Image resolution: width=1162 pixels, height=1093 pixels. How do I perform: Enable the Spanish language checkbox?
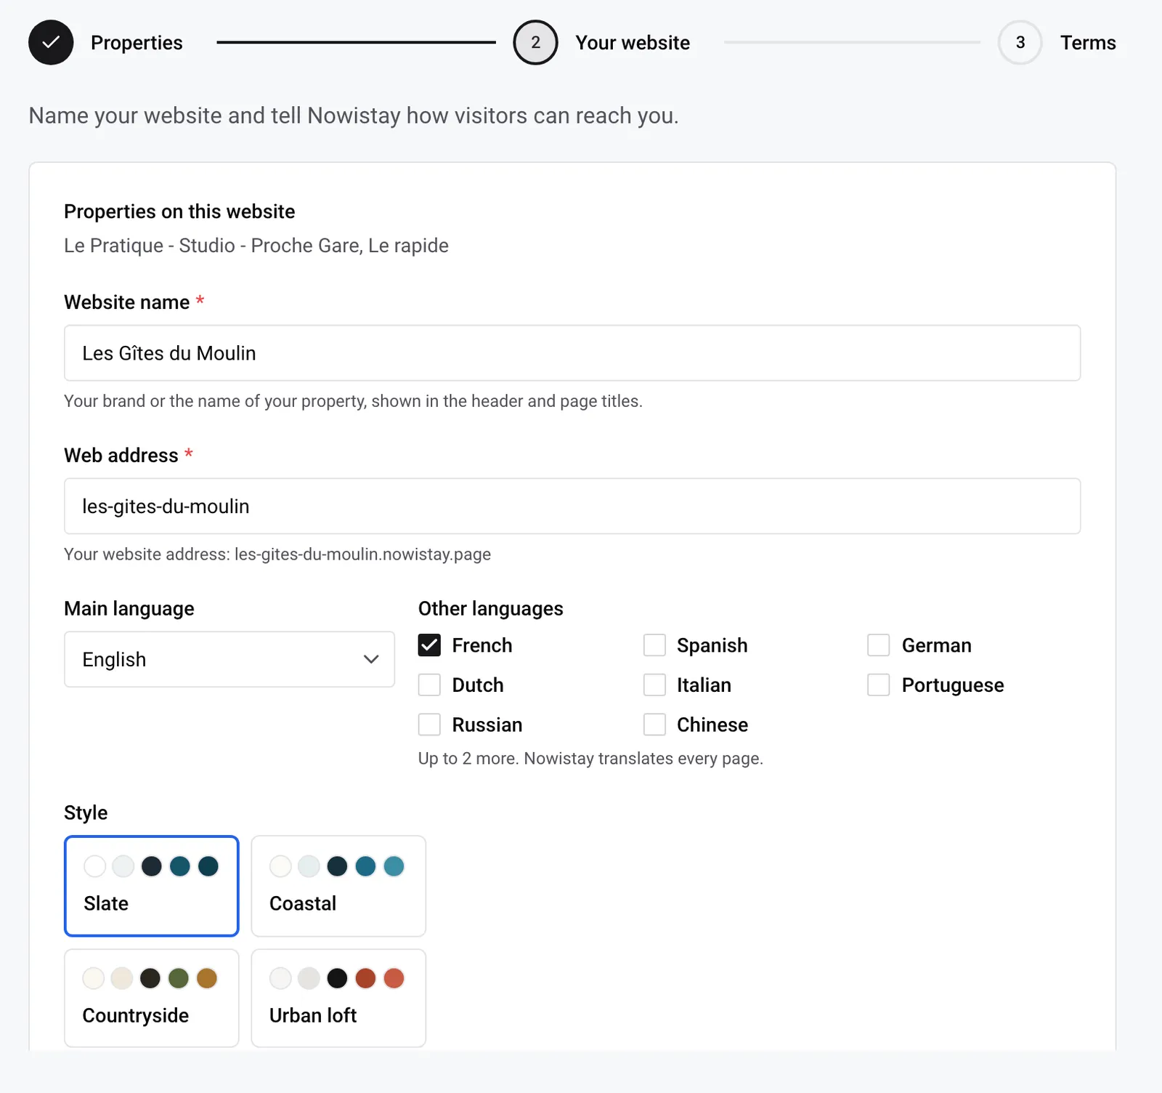pyautogui.click(x=654, y=645)
